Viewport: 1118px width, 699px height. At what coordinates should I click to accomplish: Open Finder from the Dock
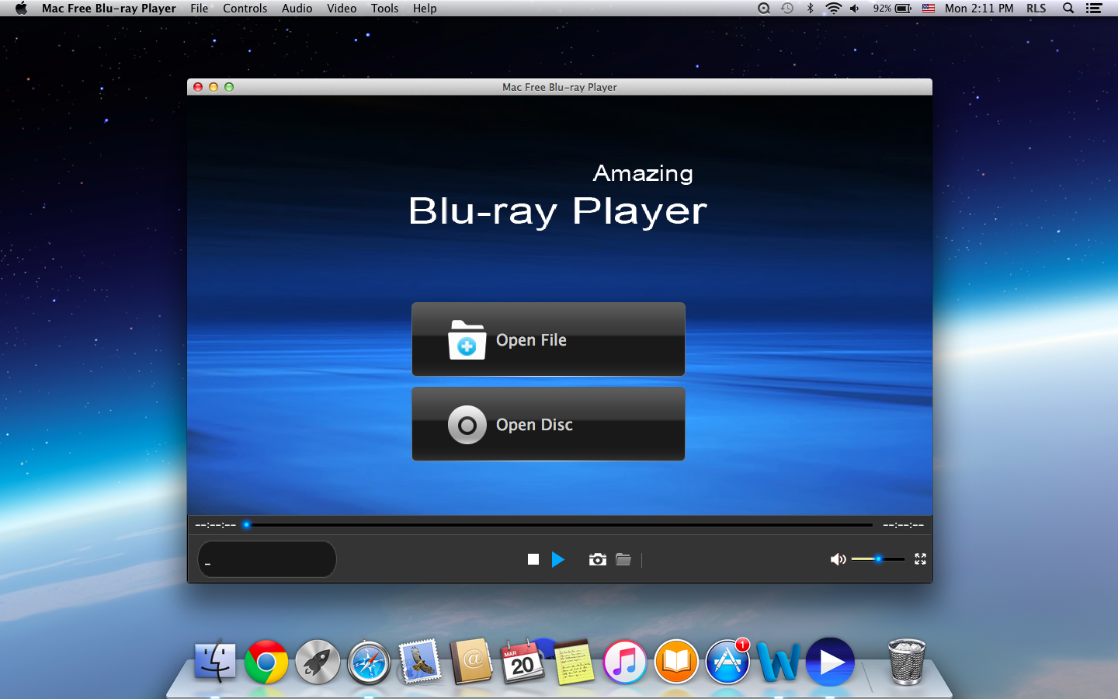(x=215, y=662)
